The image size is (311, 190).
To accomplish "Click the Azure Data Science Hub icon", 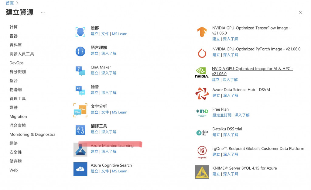I will pos(202,94).
